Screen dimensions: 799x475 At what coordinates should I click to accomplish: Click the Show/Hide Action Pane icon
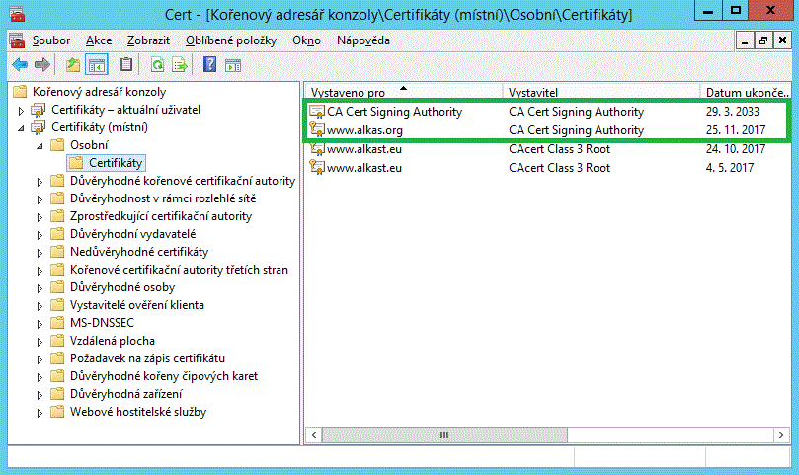pos(233,65)
